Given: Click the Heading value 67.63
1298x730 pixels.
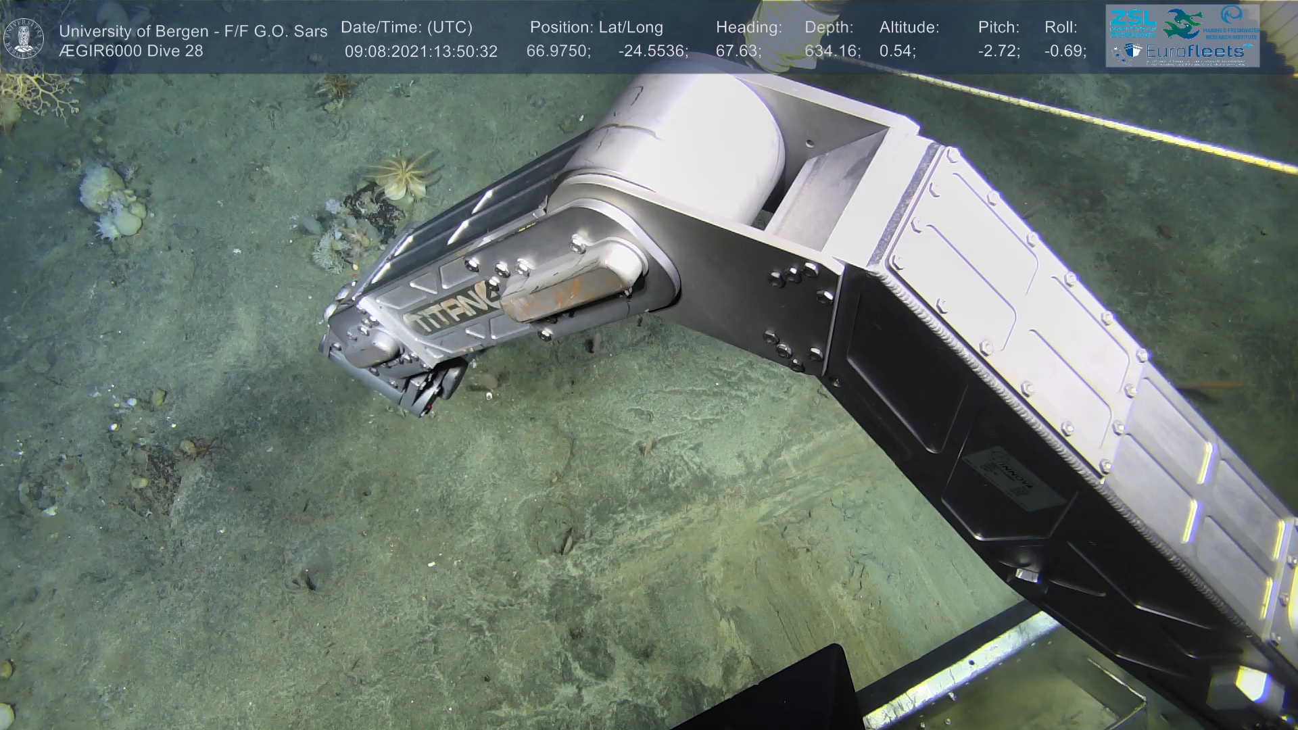Looking at the screenshot, I should 738,51.
